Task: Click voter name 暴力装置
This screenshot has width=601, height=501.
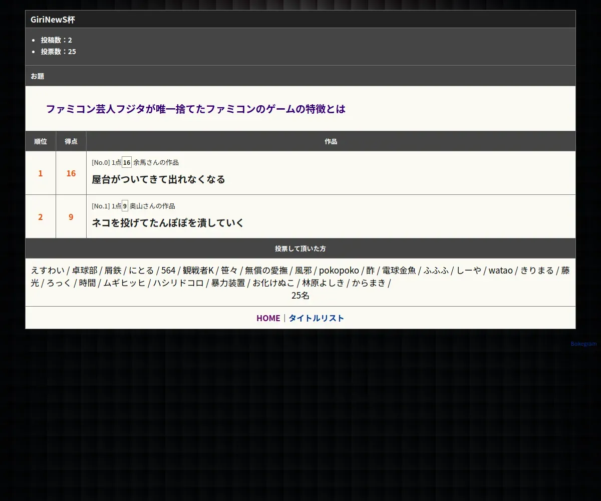Action: 228,283
